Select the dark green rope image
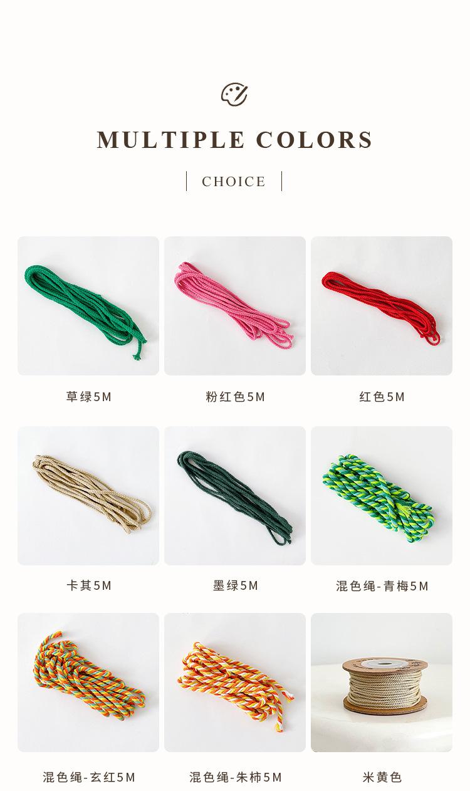This screenshot has width=470, height=791. [235, 496]
